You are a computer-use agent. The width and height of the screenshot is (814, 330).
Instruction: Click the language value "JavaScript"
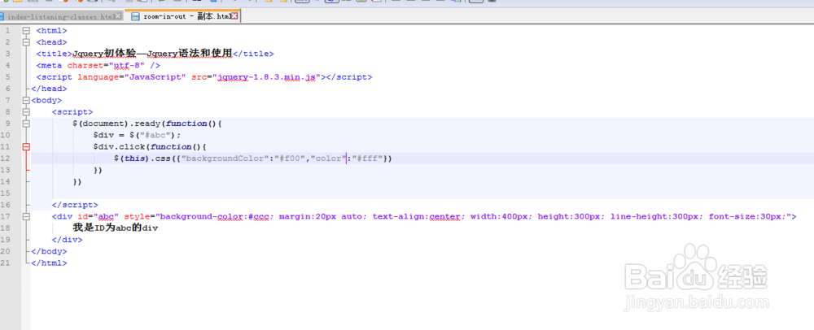pos(155,77)
